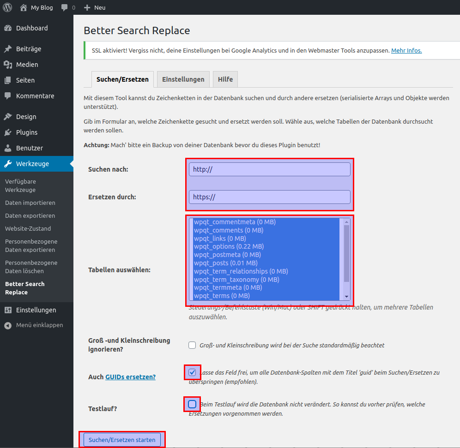Viewport: 460px width, 448px height.
Task: Collapse menu via Menü einklappen text
Action: (40, 325)
